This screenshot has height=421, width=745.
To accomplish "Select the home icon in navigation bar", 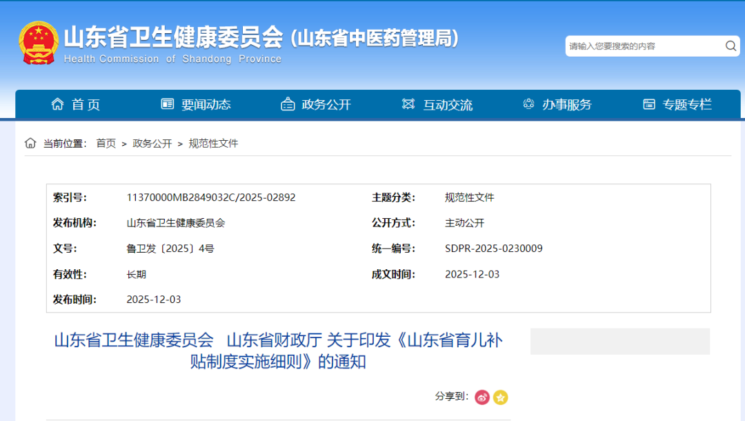I will point(58,104).
